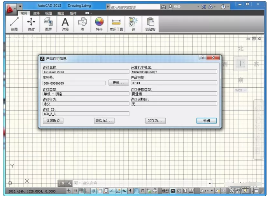The width and height of the screenshot is (270, 198).
Task: Open the 绘图 (Draw) ribbon panel
Action: [14, 24]
